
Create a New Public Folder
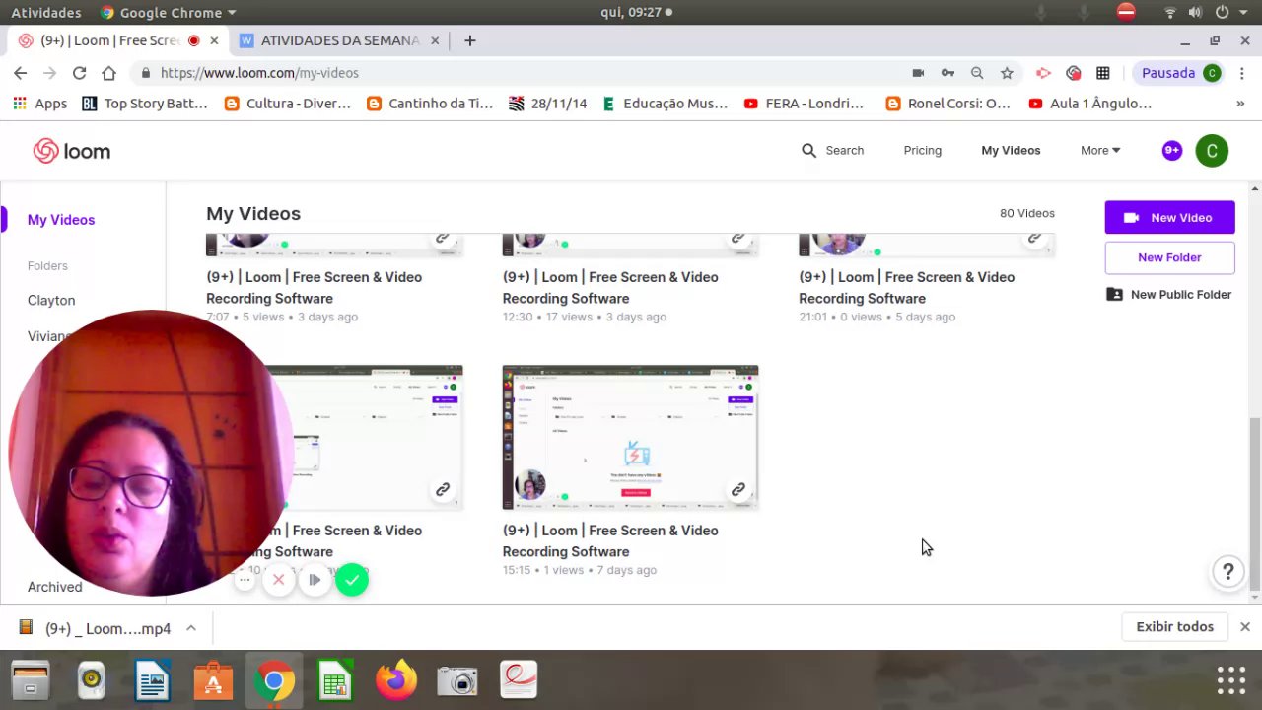point(1169,294)
